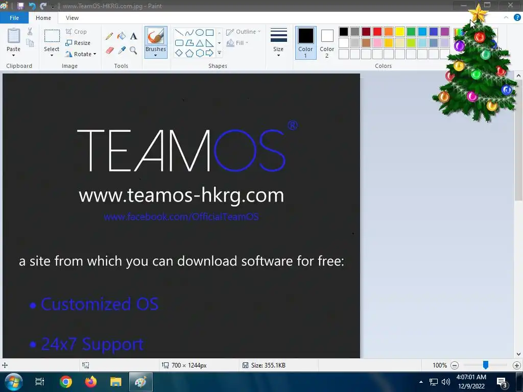
Task: Pick the red color swatch
Action: click(377, 32)
